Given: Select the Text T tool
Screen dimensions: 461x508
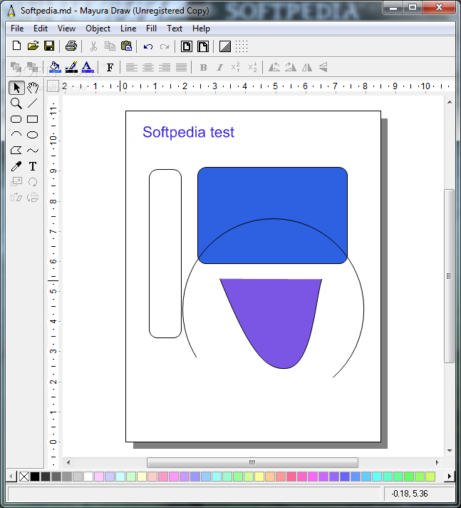Looking at the screenshot, I should click(32, 166).
